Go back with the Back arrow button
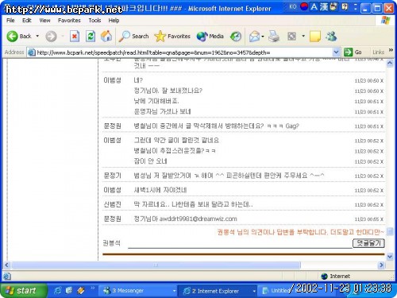This screenshot has width=397, height=298. (18, 37)
